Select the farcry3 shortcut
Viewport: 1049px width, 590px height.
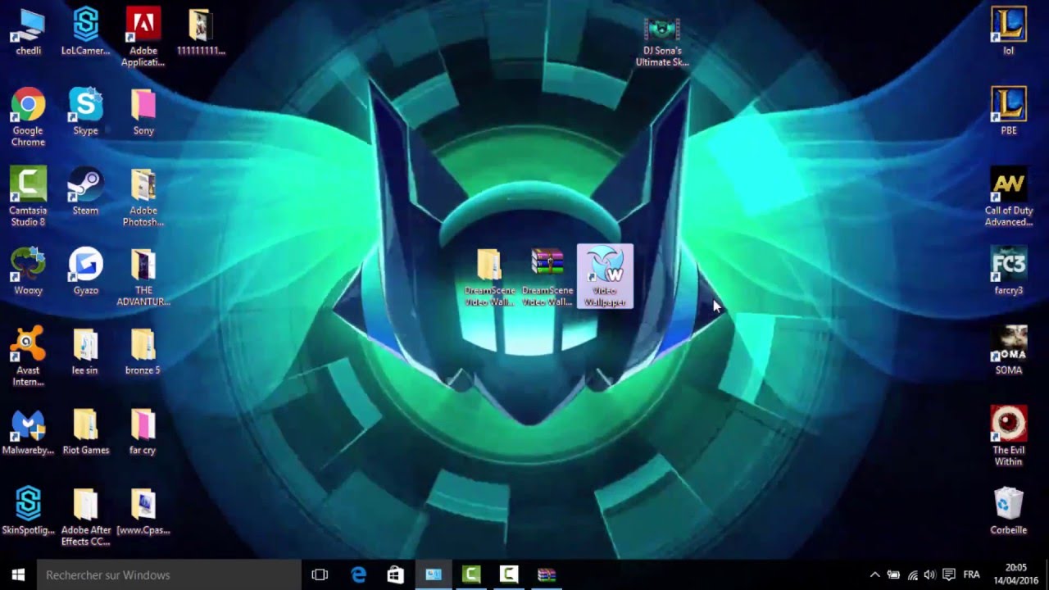click(x=1009, y=271)
